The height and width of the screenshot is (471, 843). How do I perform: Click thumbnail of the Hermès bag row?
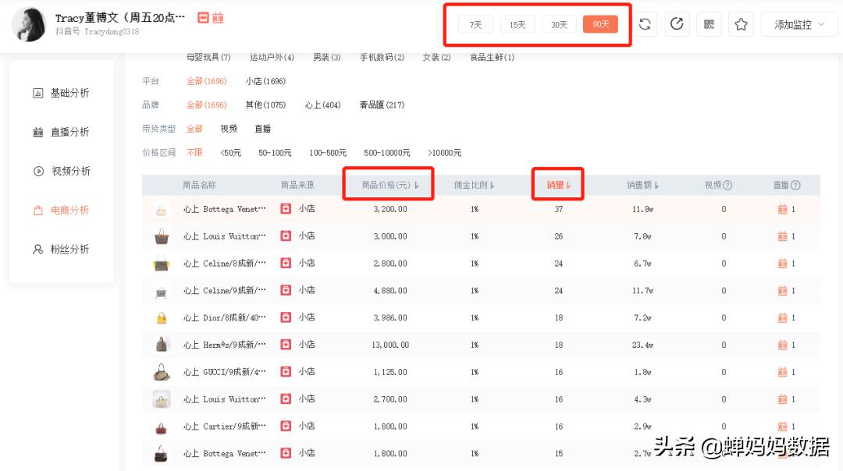tap(162, 344)
